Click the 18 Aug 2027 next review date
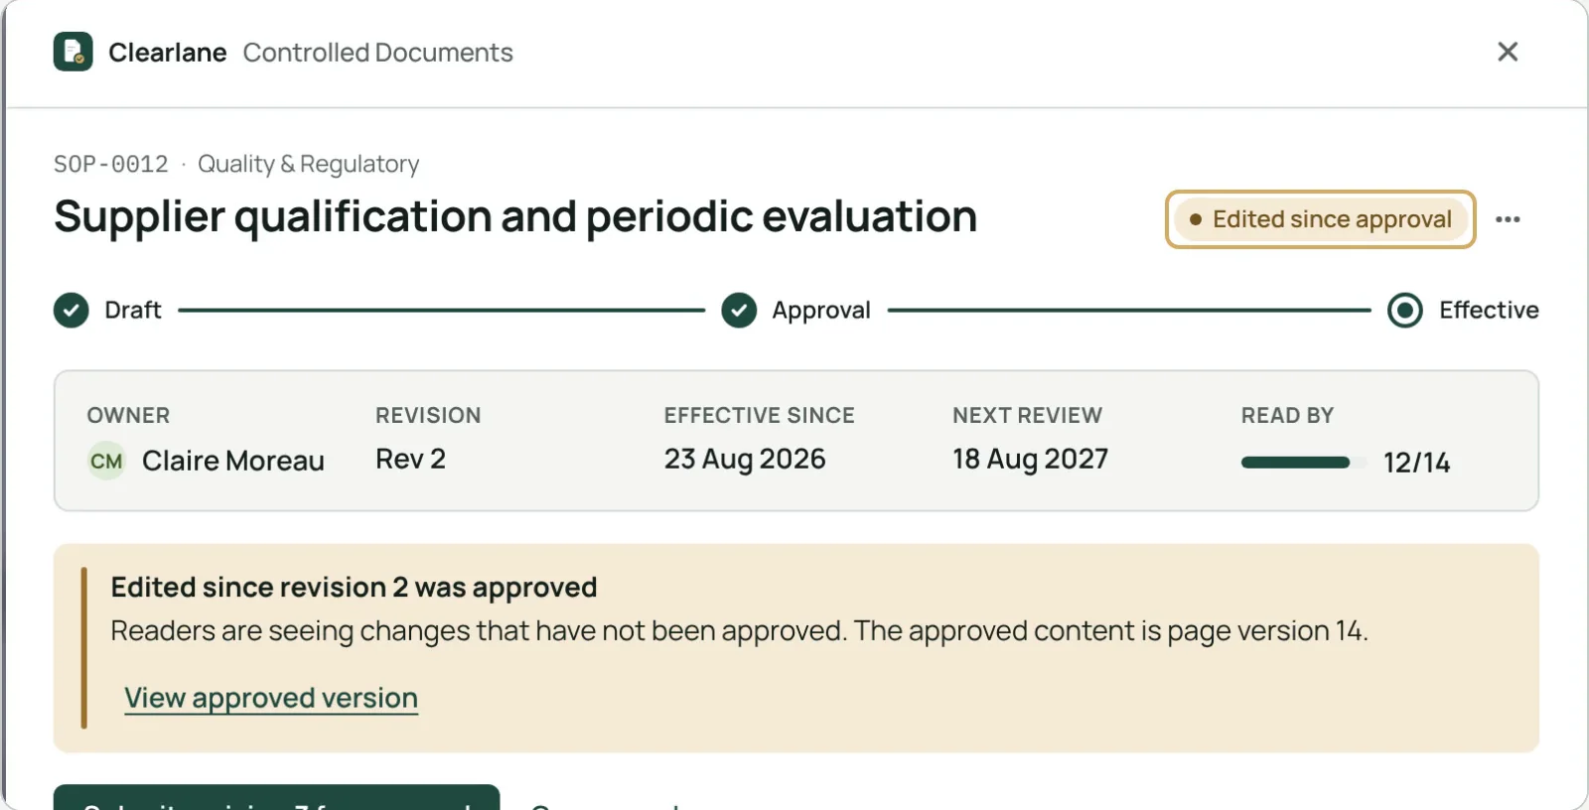 (x=1030, y=459)
